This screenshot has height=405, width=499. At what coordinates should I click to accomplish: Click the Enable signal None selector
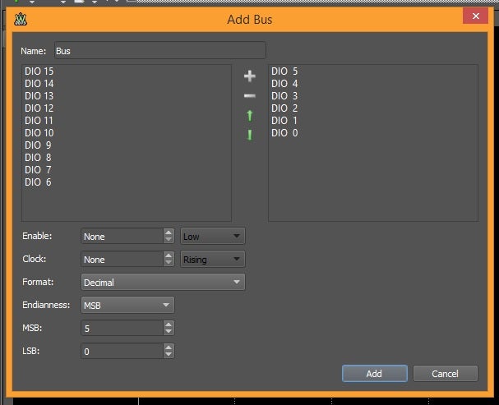tap(122, 237)
